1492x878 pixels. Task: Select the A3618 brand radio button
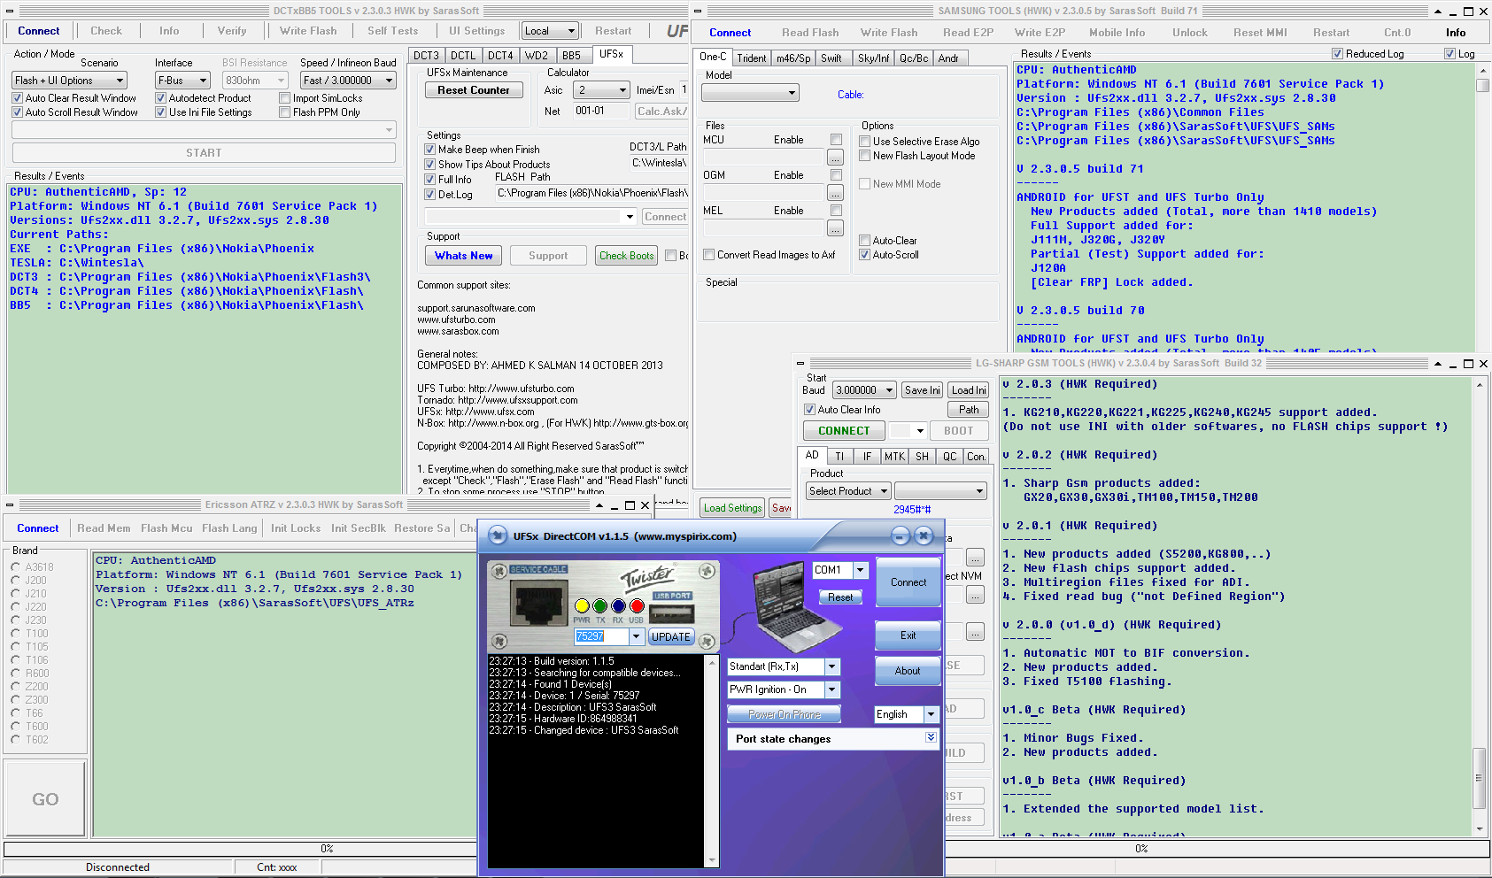[16, 567]
